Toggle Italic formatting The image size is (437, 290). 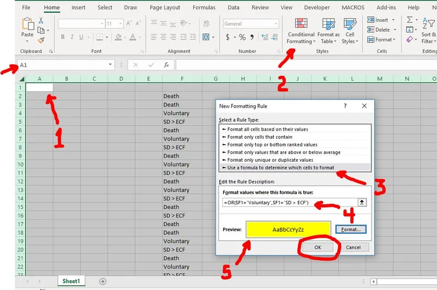(72, 37)
